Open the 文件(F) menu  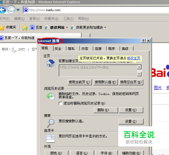5,19
